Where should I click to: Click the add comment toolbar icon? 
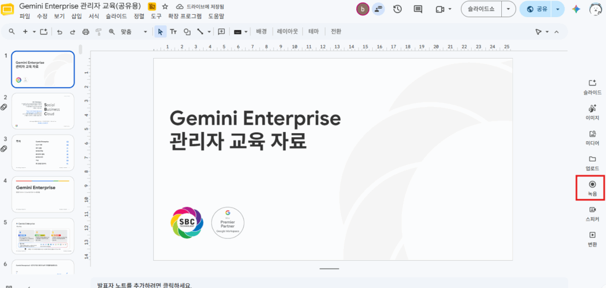[x=221, y=32]
